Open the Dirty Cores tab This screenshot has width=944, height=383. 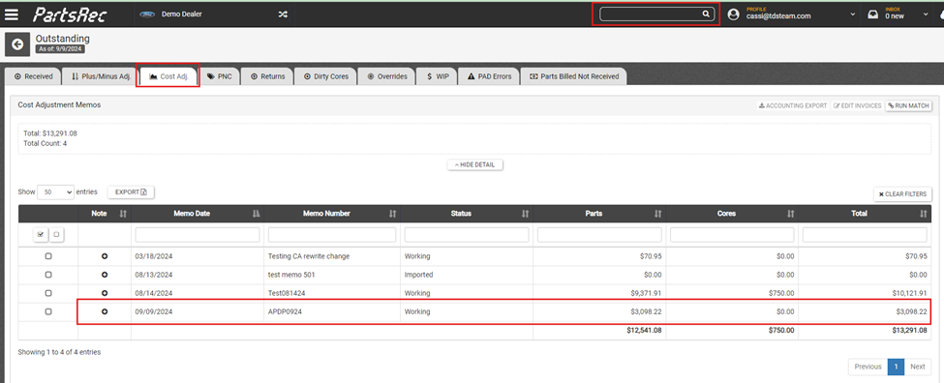pos(326,76)
